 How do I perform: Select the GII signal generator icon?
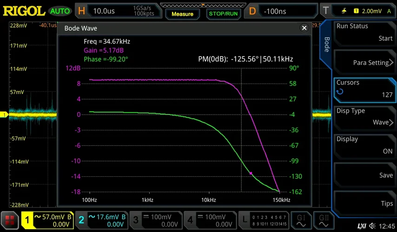pos(323,220)
